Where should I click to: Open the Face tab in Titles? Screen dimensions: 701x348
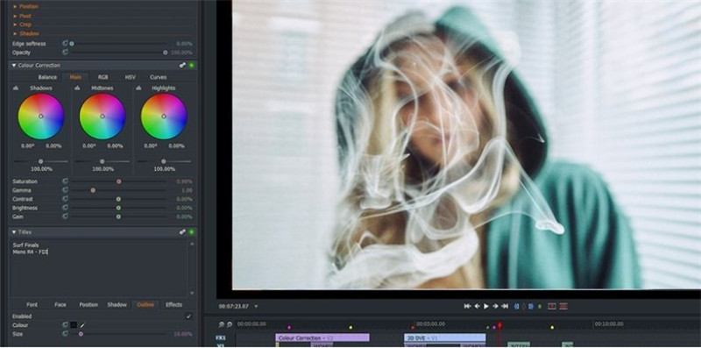coord(60,305)
